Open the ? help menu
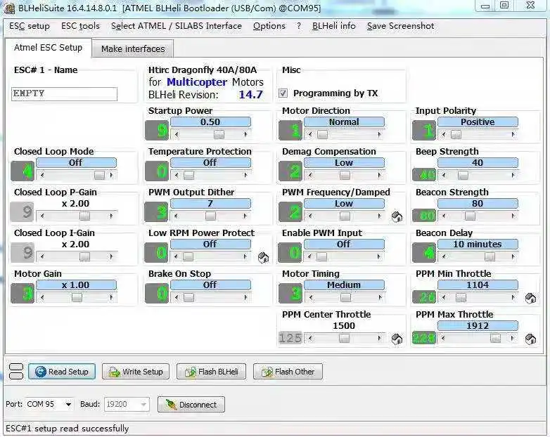The height and width of the screenshot is (437, 550). [298, 26]
